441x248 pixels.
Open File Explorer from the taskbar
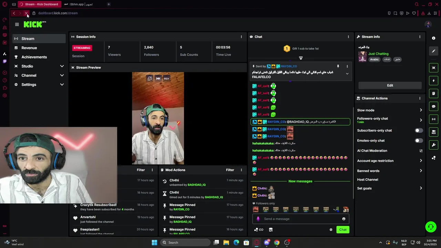click(x=226, y=242)
